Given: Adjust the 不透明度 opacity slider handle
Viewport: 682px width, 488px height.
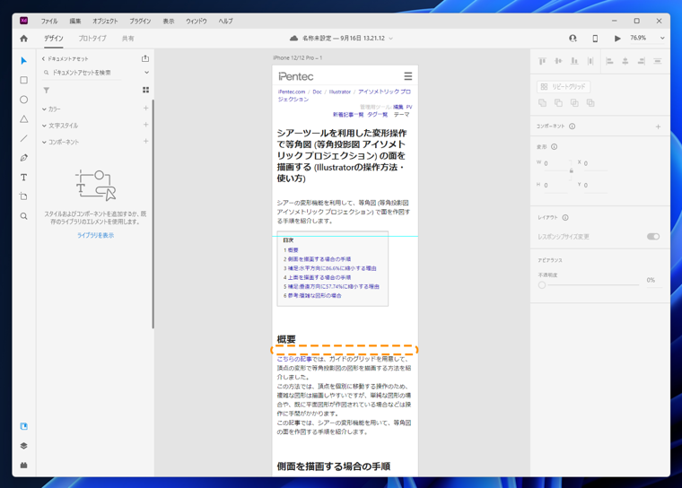Looking at the screenshot, I should 542,285.
